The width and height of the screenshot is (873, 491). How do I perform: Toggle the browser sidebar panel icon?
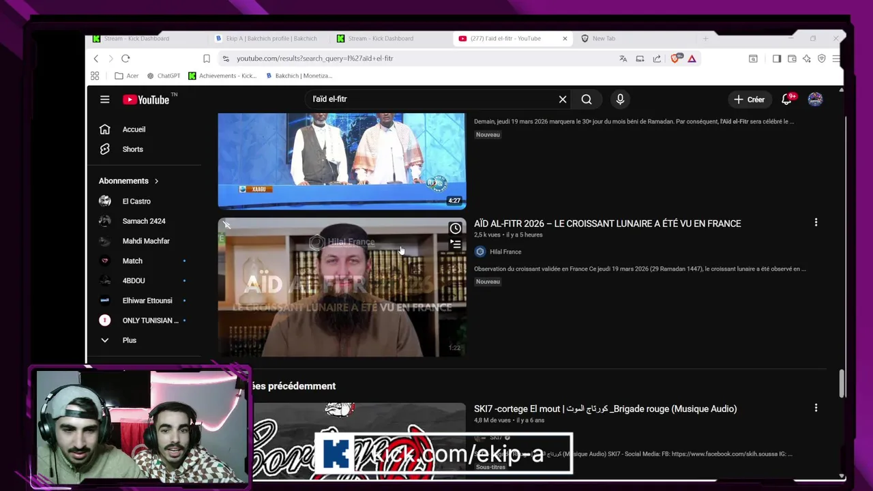pyautogui.click(x=777, y=59)
